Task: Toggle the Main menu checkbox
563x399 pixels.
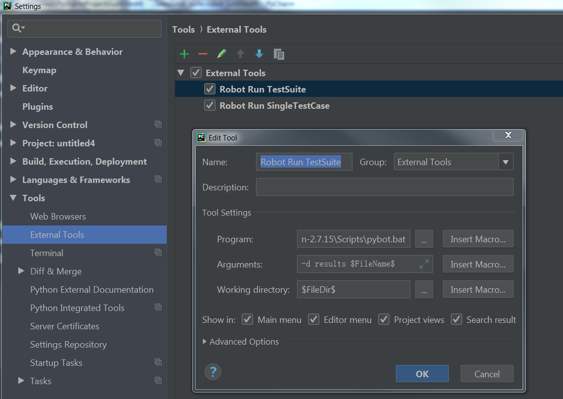Action: [248, 319]
